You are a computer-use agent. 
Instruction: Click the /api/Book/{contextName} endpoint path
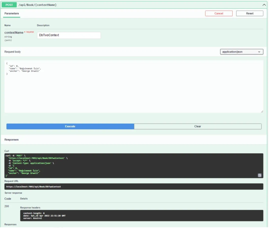[37, 5]
